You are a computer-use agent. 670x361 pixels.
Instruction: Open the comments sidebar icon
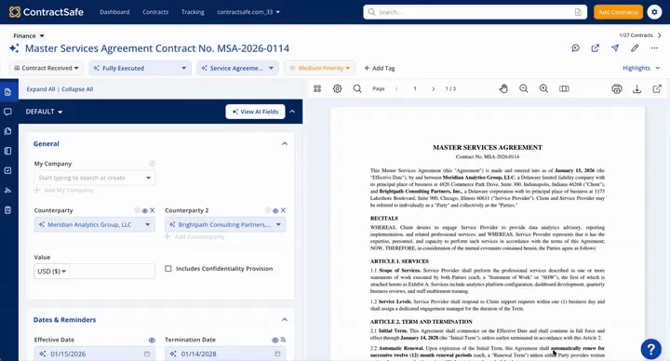[x=7, y=112]
